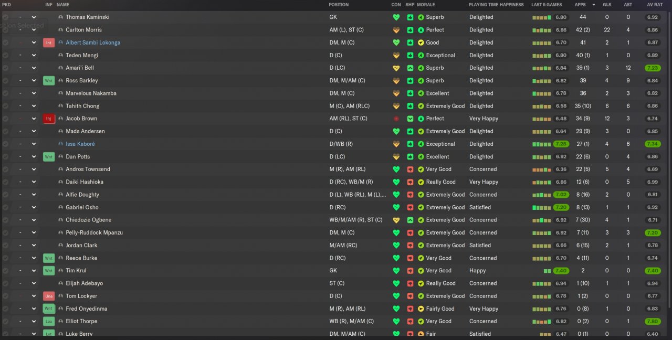Click Chiedozie Ogbene's yellow condition heart
The width and height of the screenshot is (672, 340).
point(396,220)
